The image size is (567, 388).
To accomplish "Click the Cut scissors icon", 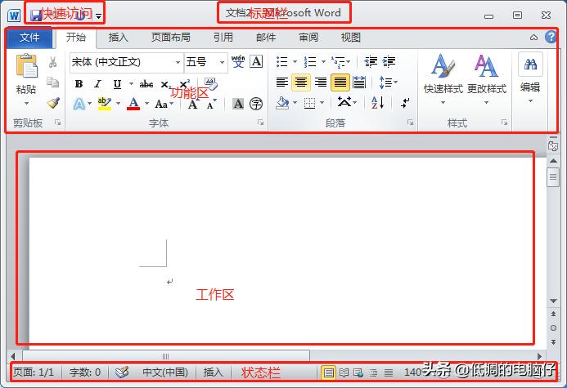I will coord(53,62).
